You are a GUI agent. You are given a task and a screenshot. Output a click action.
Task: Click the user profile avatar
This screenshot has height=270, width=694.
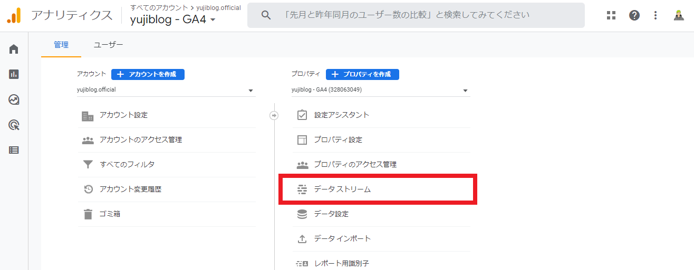[679, 15]
